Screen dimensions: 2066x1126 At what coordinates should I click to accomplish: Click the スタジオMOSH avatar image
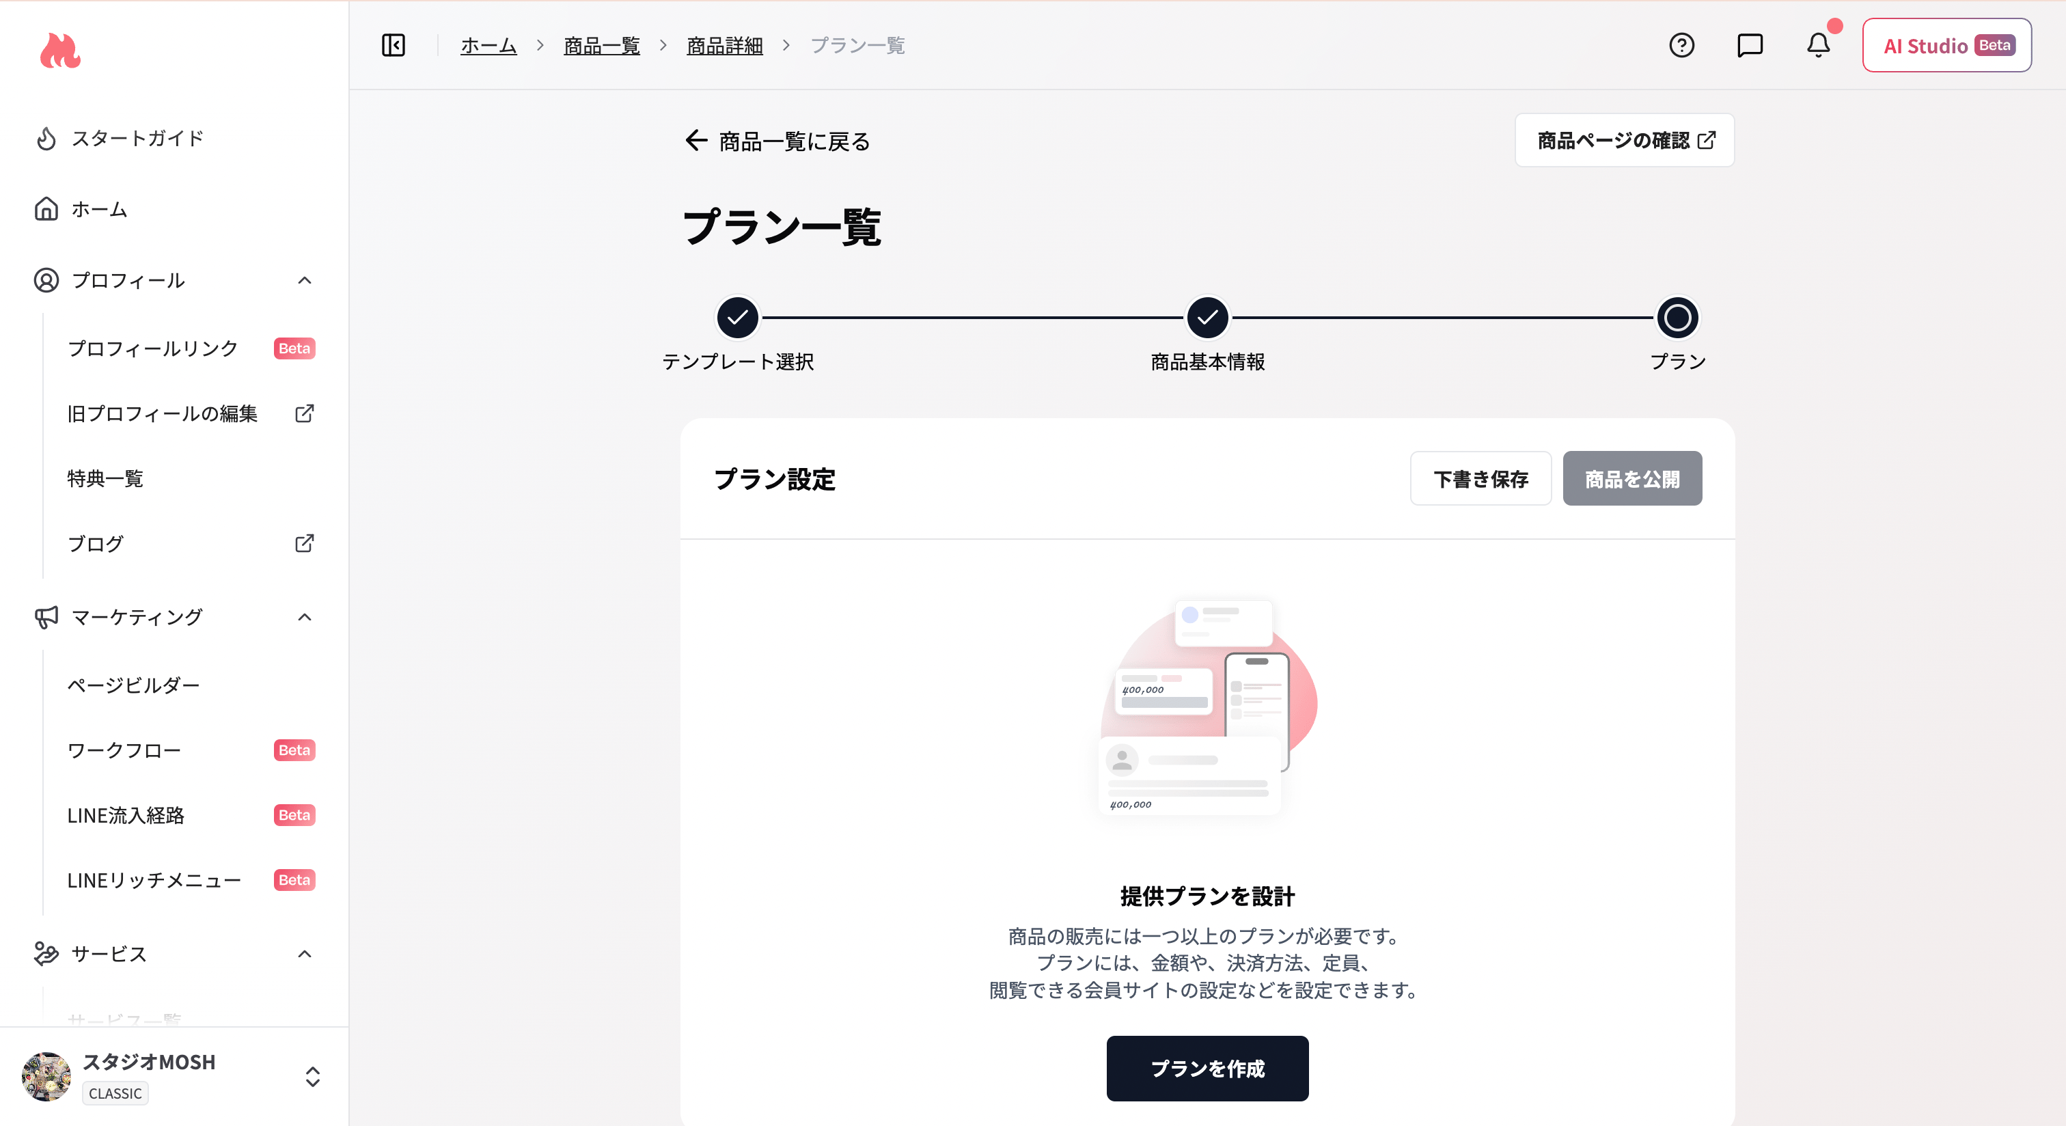[x=46, y=1077]
